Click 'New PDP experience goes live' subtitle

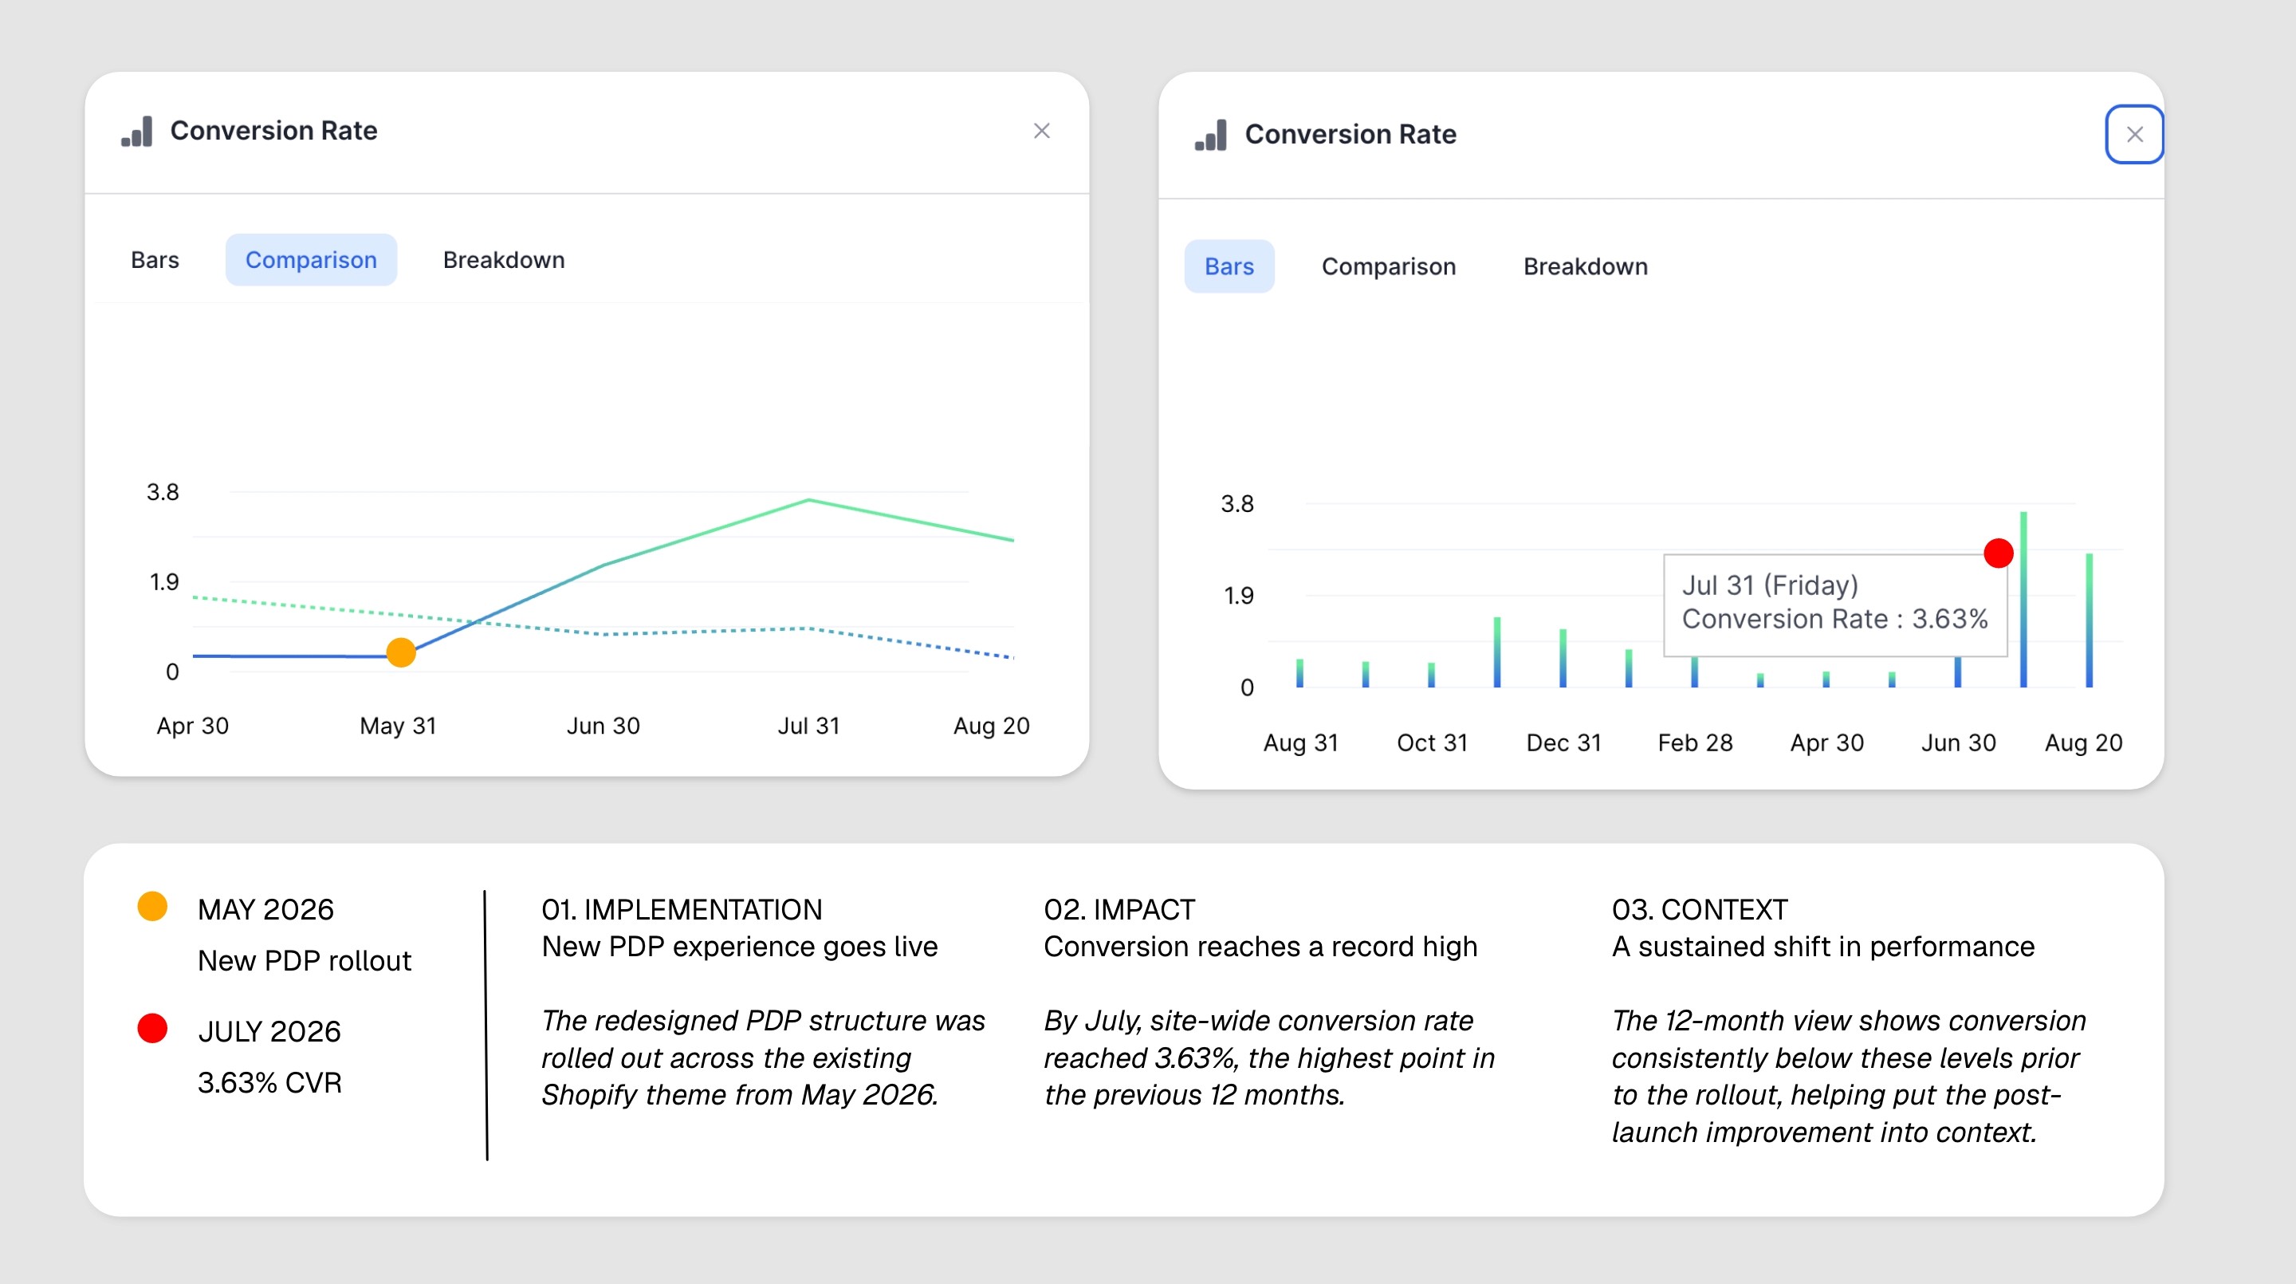(x=740, y=946)
